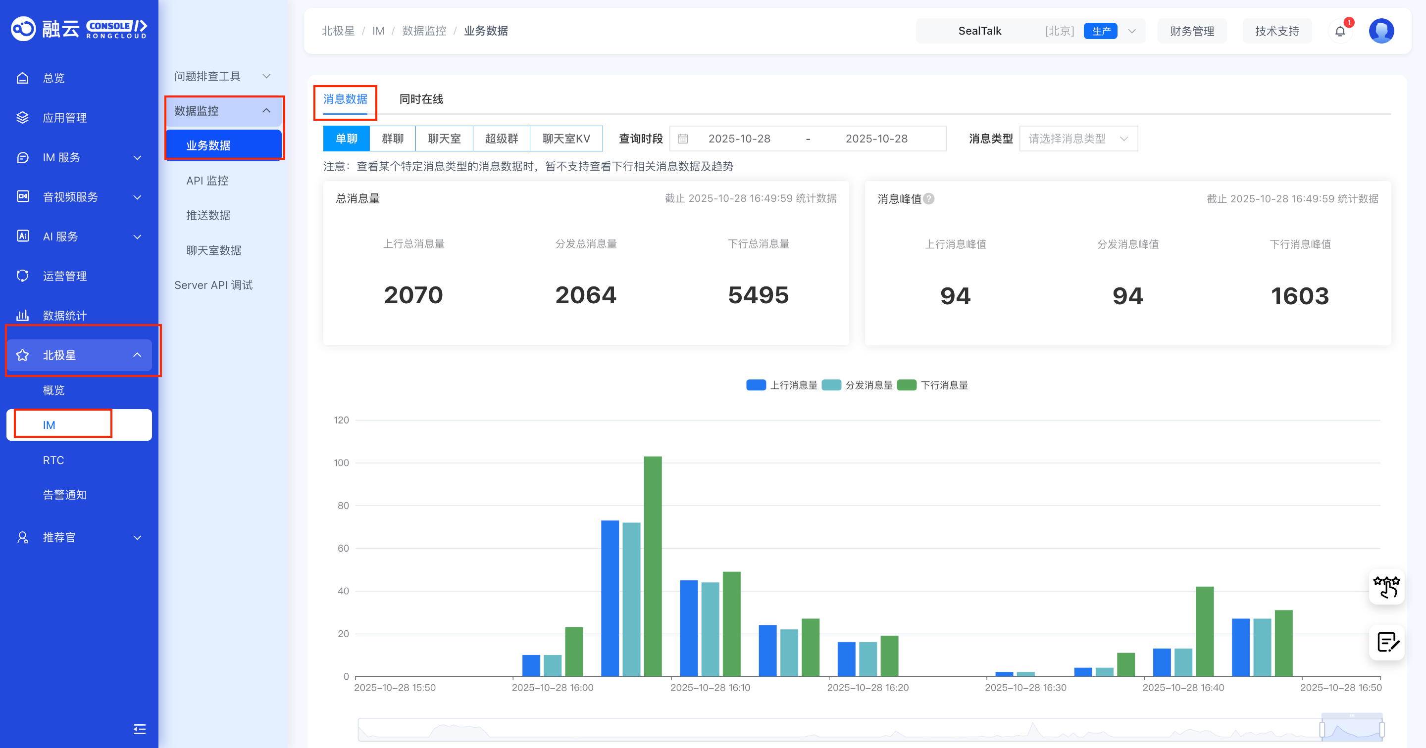Screen dimensions: 1426x748
Task: Click the chart zoom slider right handle
Action: [1382, 729]
